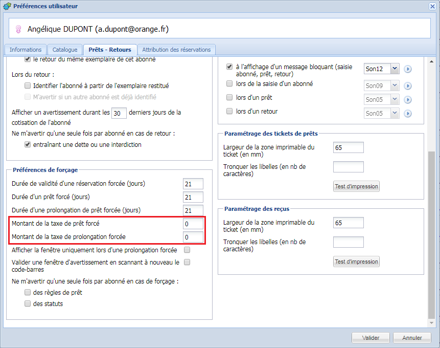The width and height of the screenshot is (440, 348).
Task: Enable 'Identifier l'abonné à partir de l'exemplaire restitué'
Action: click(28, 86)
